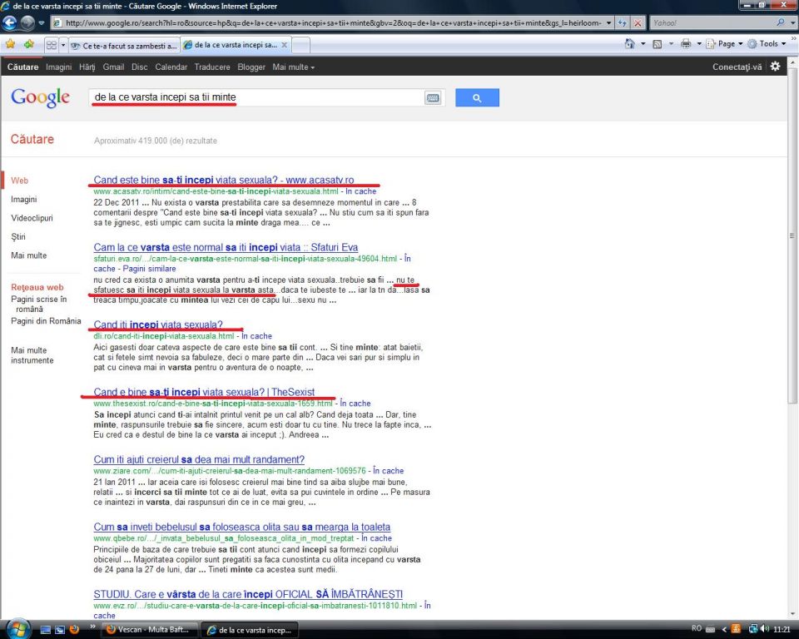
Task: Click the Google logo
Action: pyautogui.click(x=40, y=97)
